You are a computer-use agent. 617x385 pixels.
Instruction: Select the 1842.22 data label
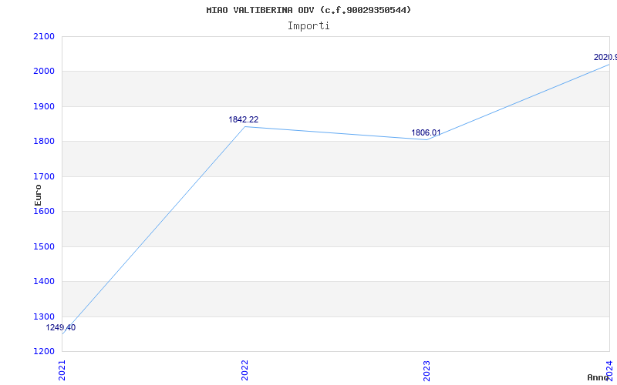[244, 119]
